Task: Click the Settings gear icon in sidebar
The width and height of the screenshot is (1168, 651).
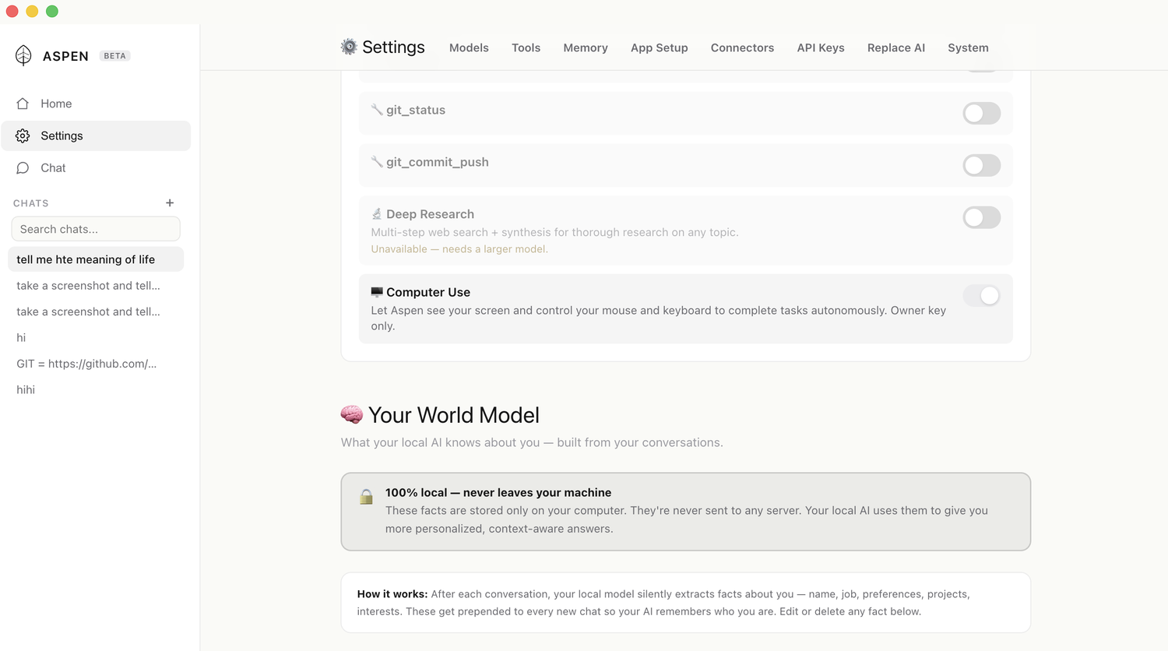Action: click(x=23, y=135)
